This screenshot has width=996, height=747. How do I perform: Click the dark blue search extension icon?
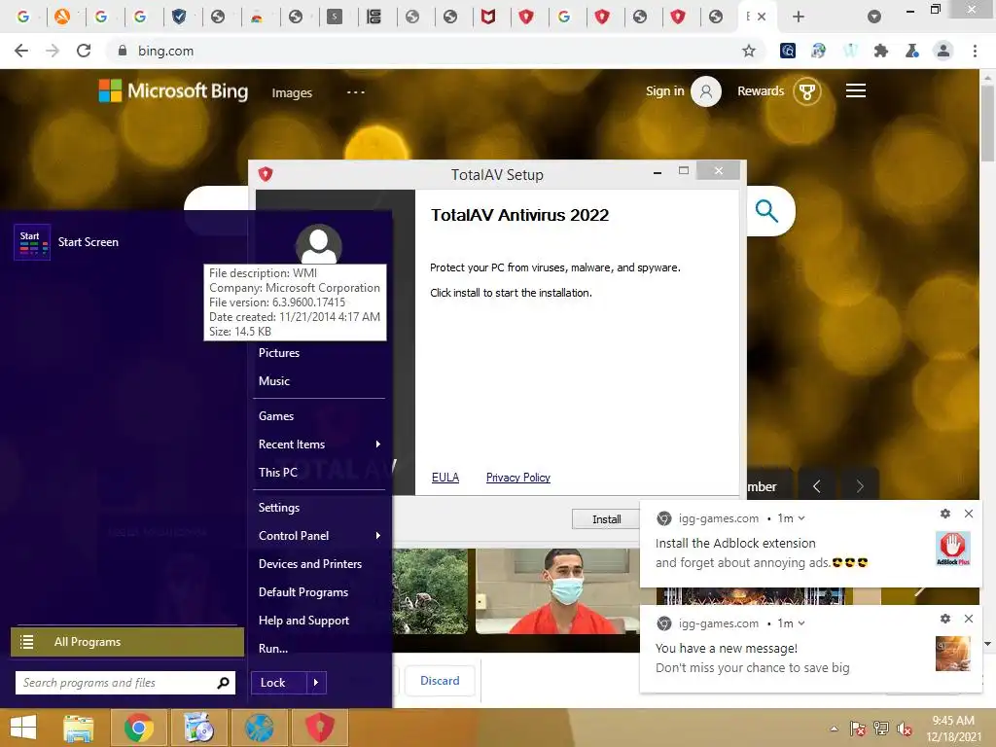(788, 51)
